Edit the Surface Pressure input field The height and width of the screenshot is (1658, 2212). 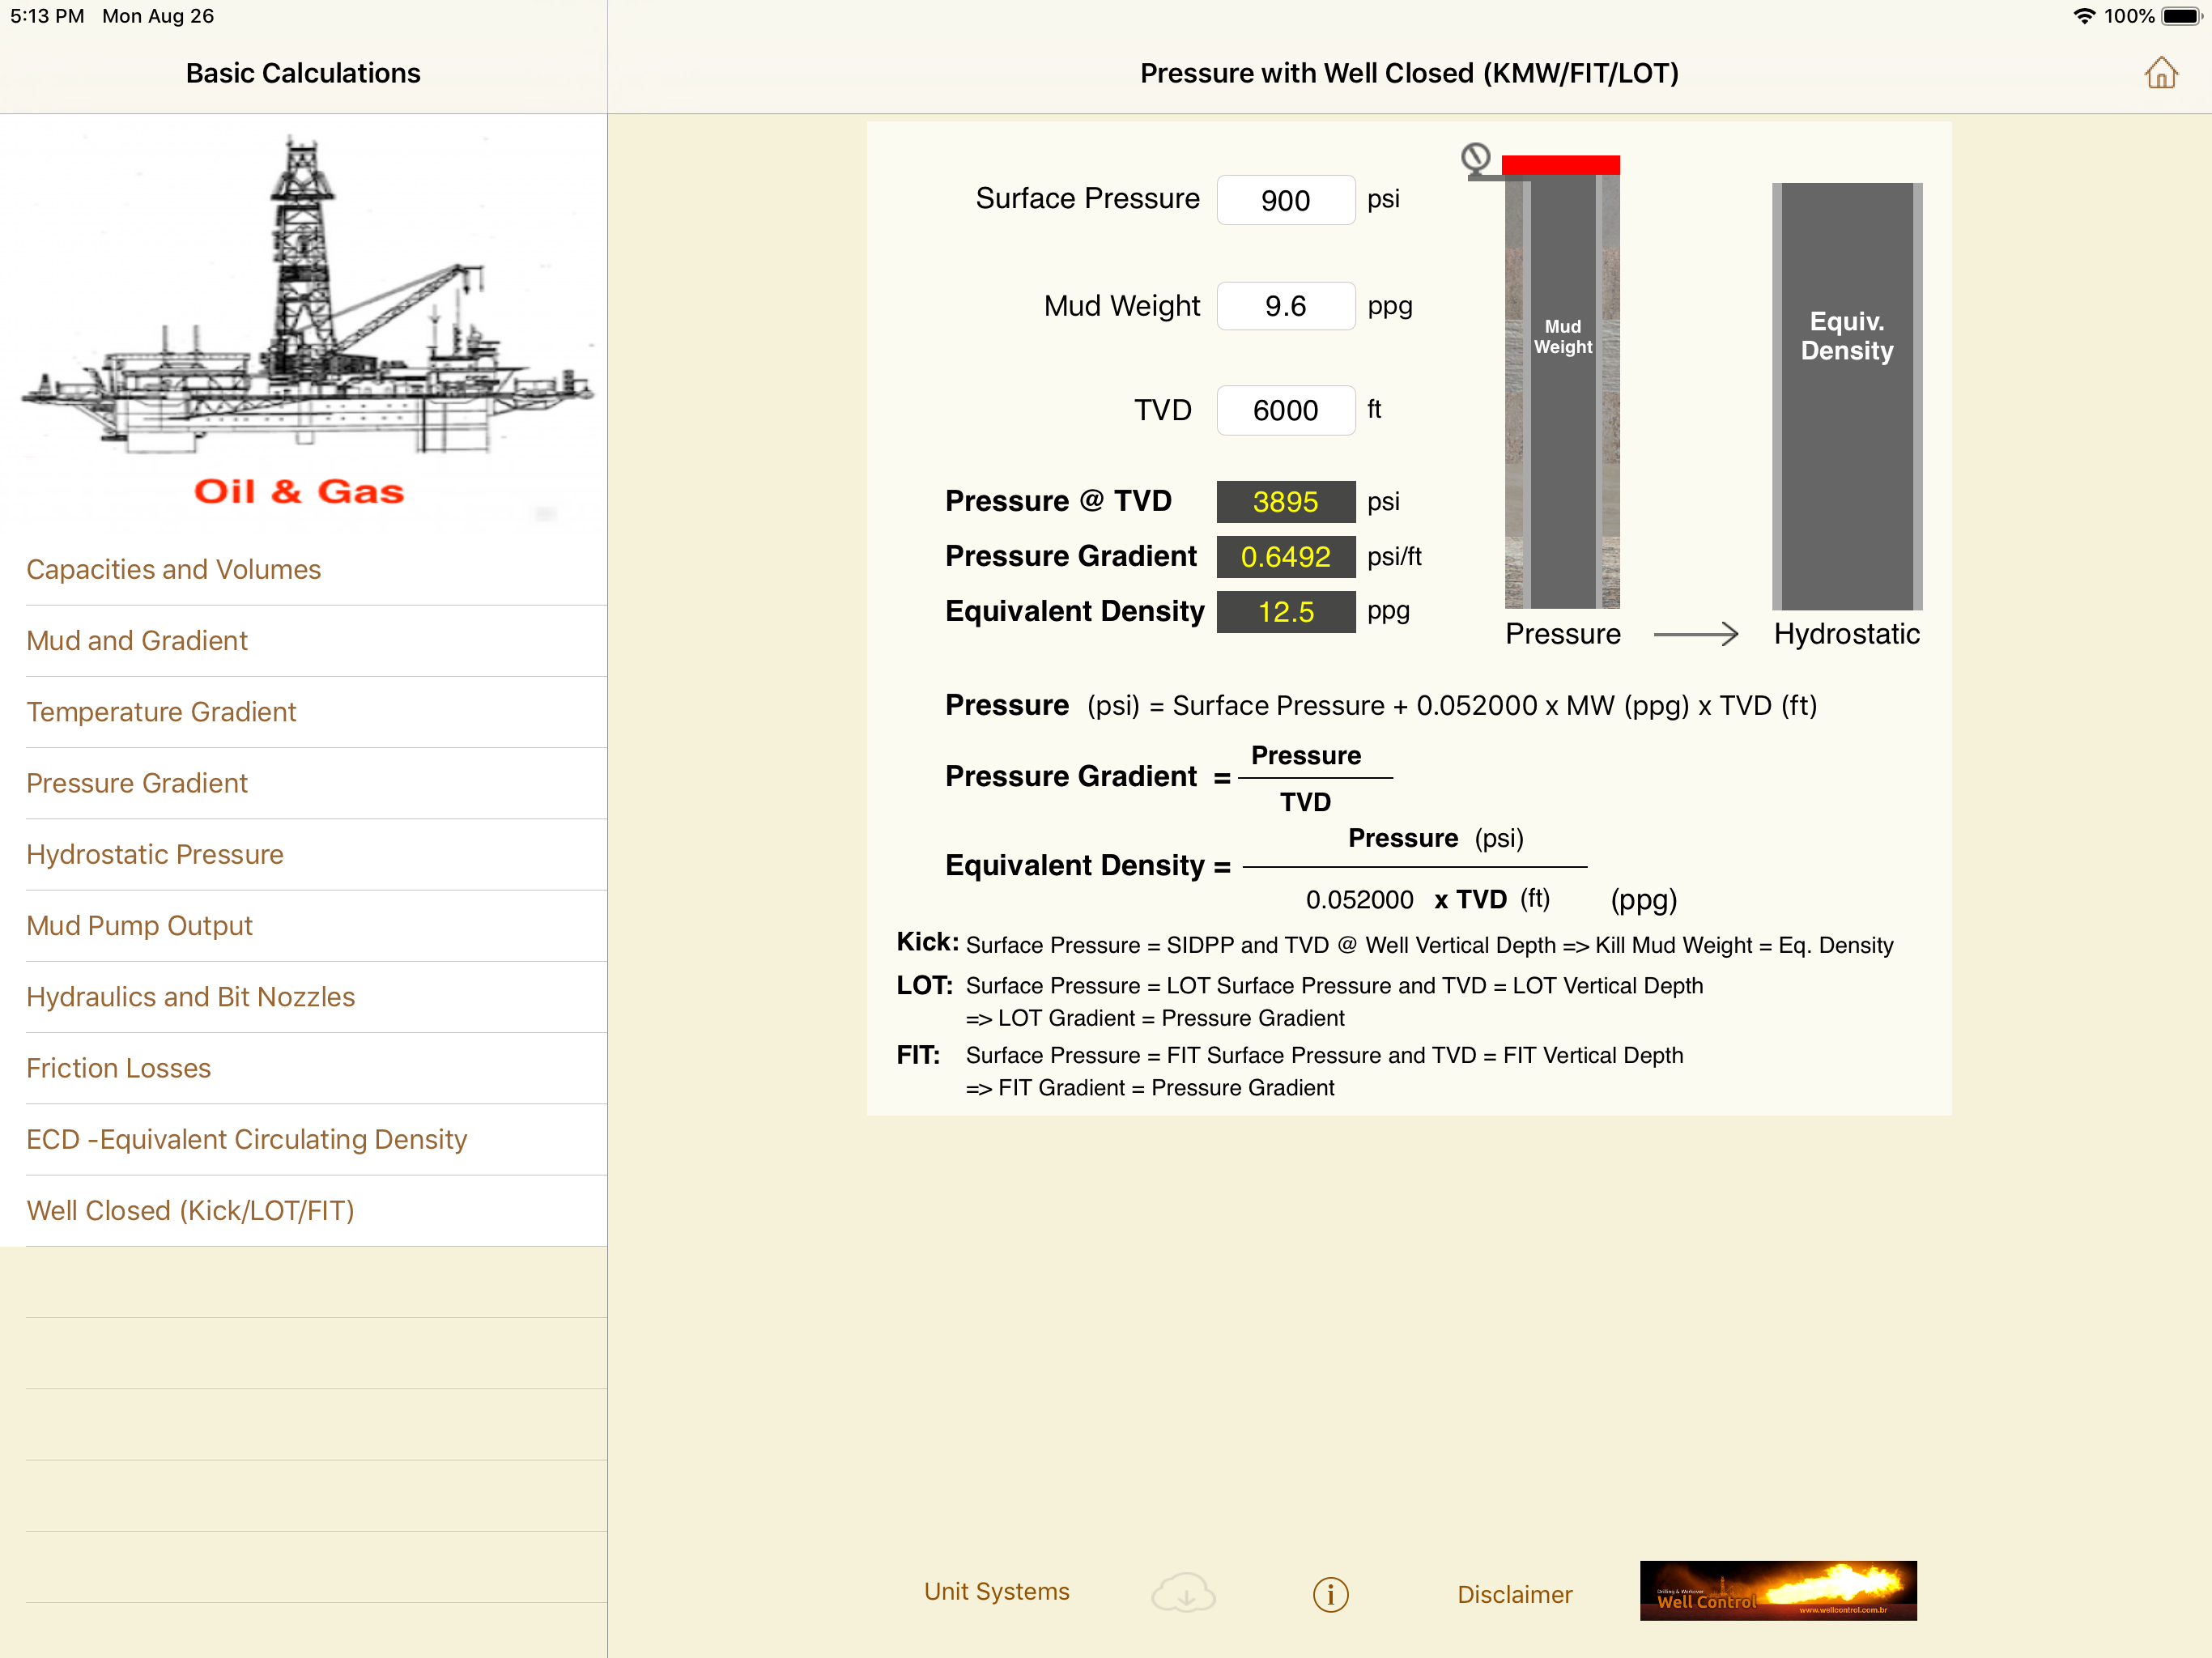pos(1285,200)
